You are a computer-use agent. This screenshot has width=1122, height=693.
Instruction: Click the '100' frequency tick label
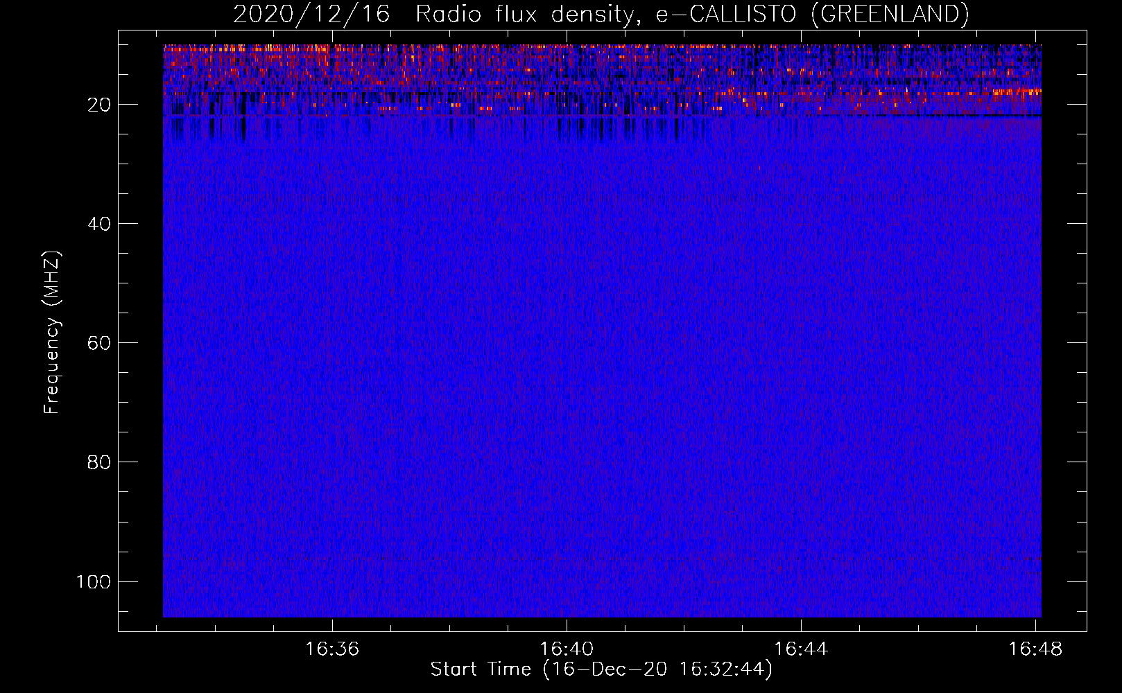(94, 581)
